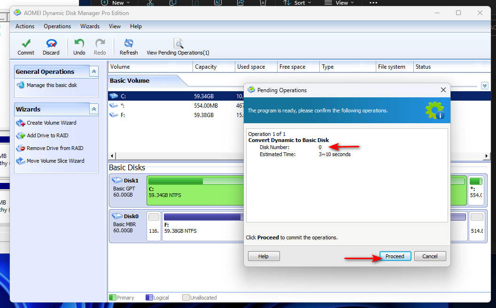The image size is (496, 308).
Task: Launch the Create Volume Wizard
Action: (52, 123)
